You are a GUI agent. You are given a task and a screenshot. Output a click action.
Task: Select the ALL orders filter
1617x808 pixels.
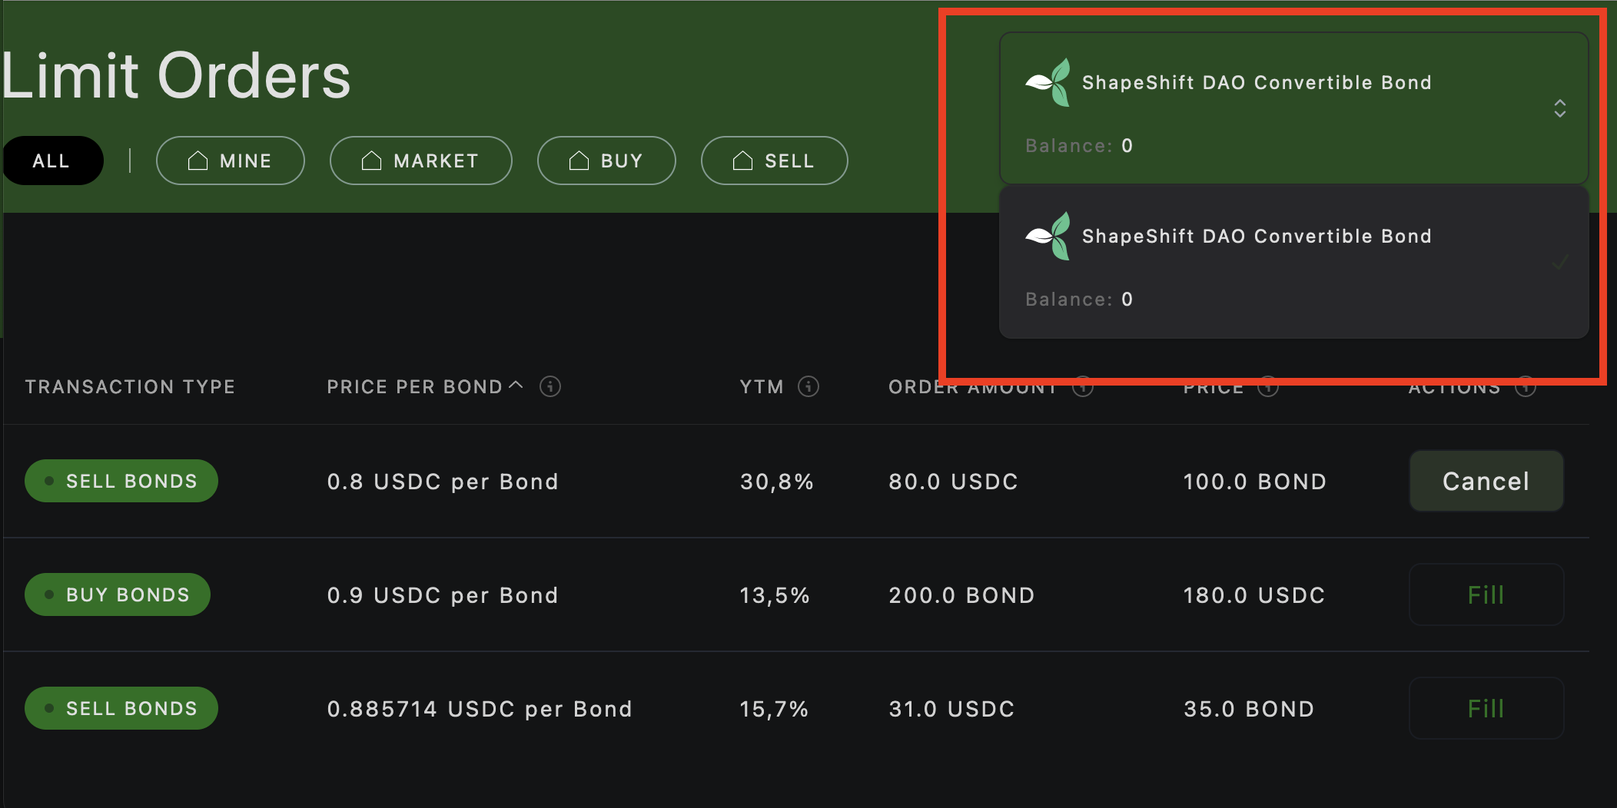[x=51, y=161]
